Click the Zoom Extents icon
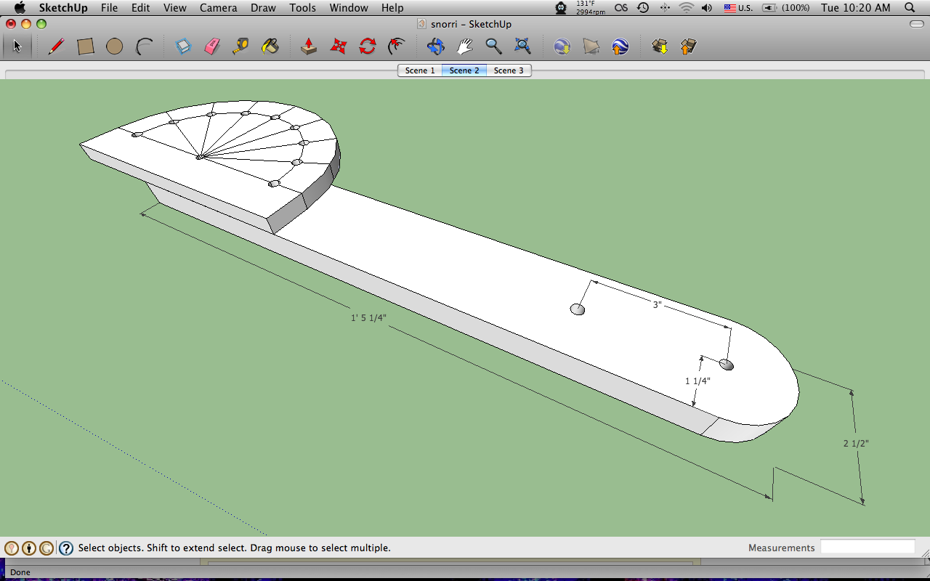The height and width of the screenshot is (581, 930). point(522,46)
